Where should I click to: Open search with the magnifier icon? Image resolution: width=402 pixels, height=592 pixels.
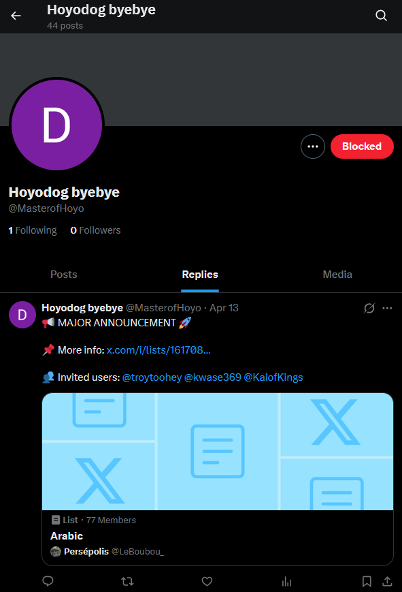(382, 16)
